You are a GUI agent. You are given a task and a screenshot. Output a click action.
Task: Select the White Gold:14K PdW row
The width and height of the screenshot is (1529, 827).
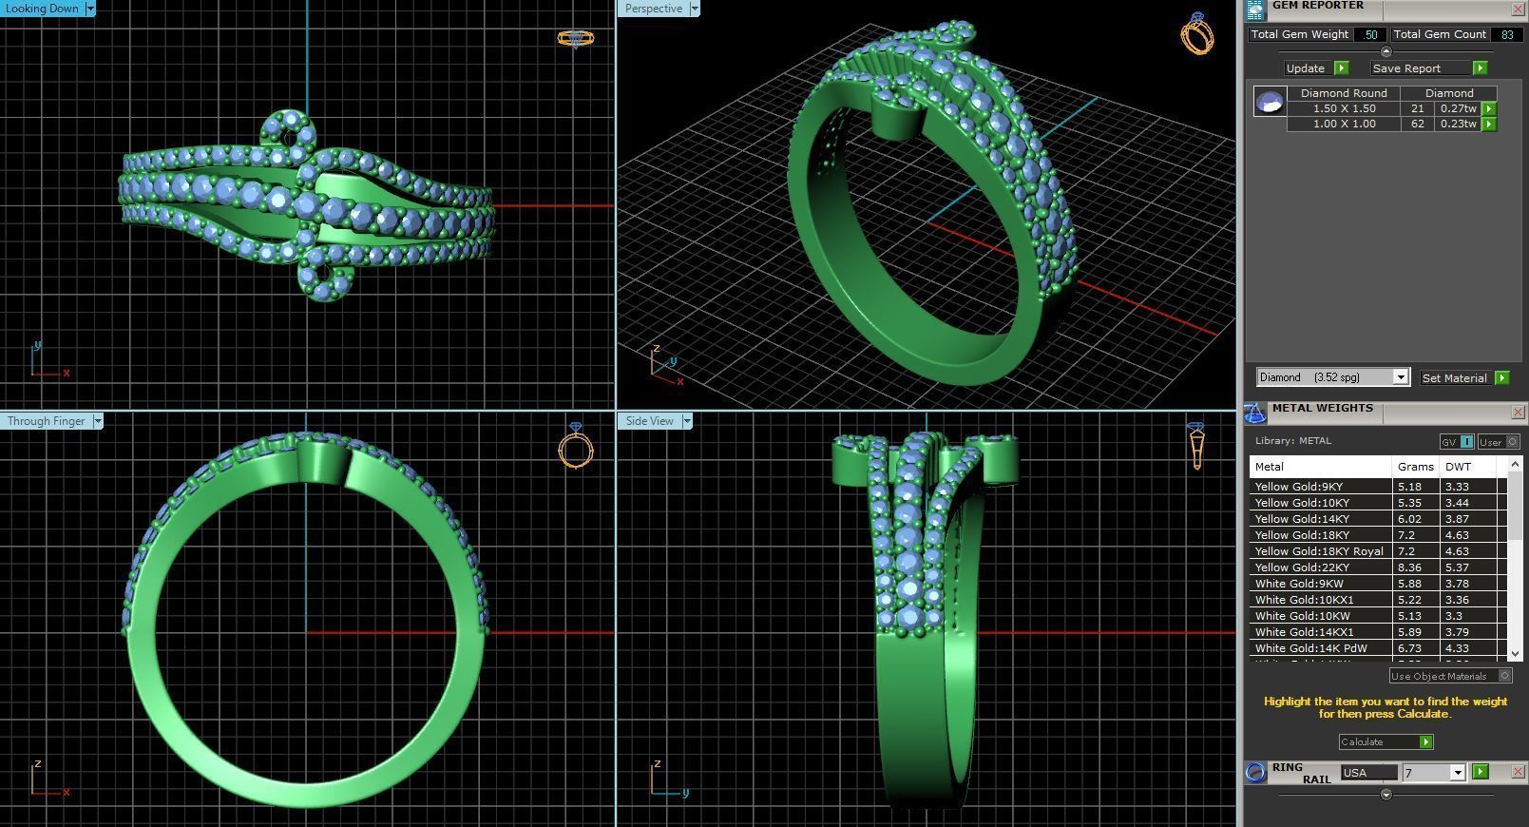(x=1378, y=648)
